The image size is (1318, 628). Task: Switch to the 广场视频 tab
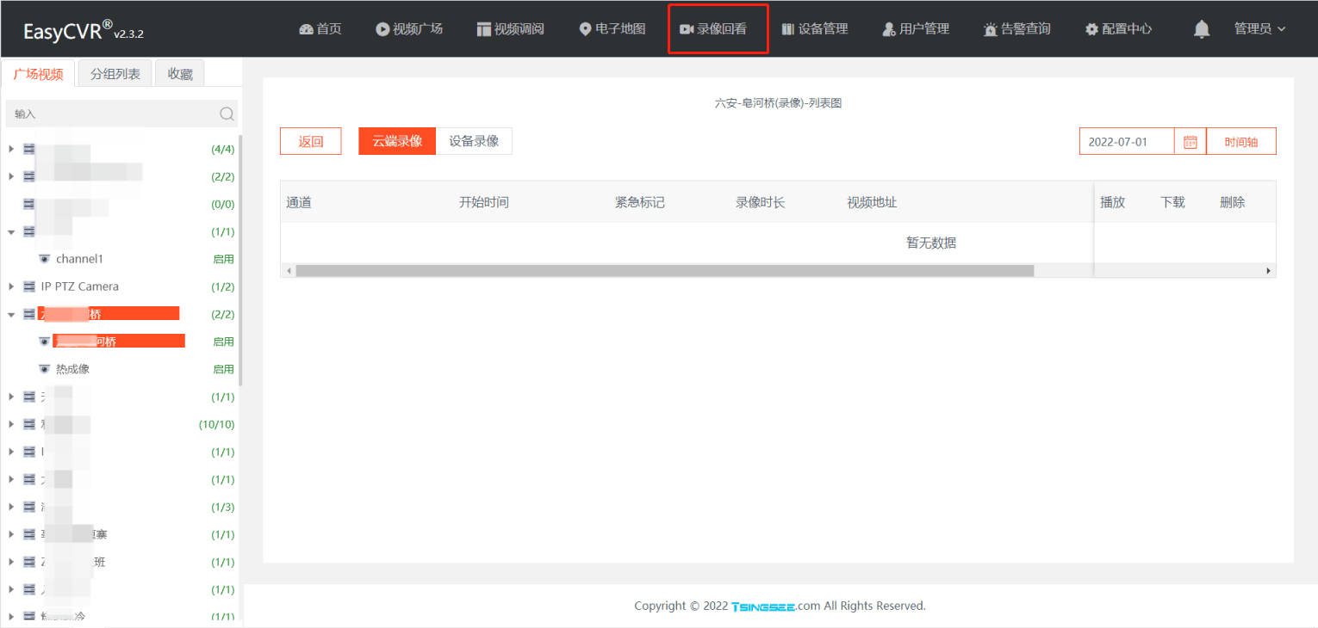[39, 74]
